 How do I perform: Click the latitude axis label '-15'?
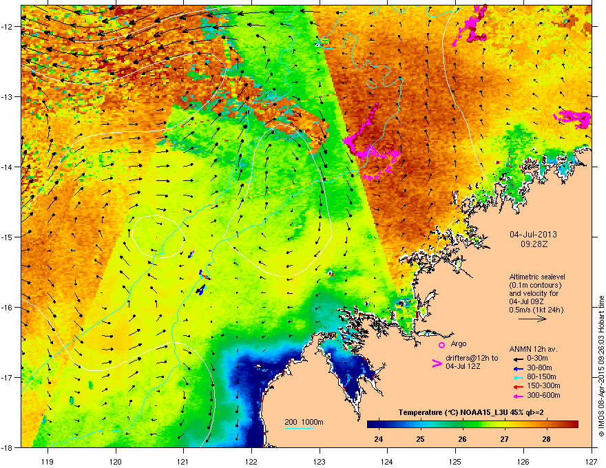click(x=7, y=237)
